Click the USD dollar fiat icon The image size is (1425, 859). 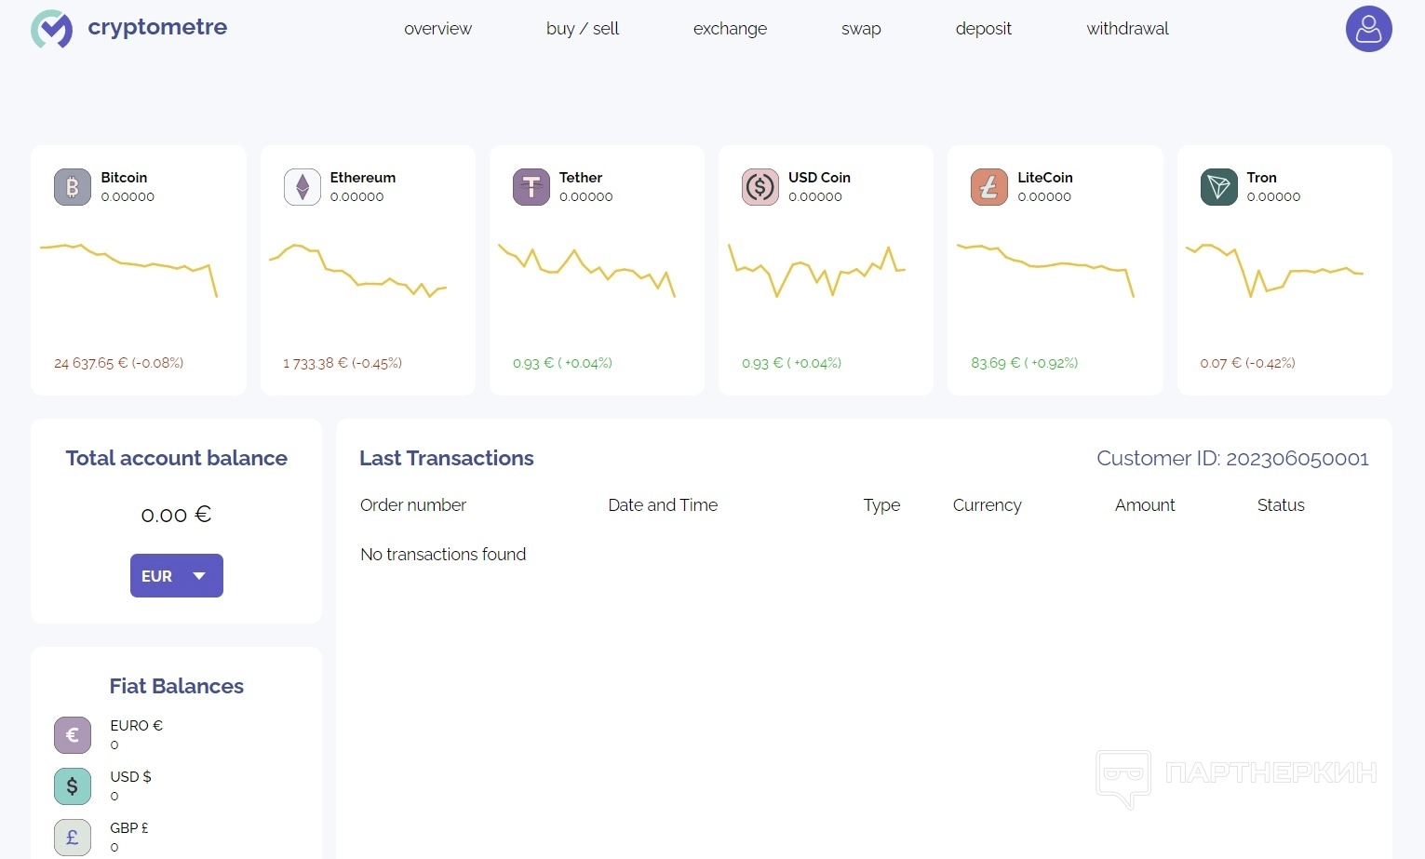coord(73,786)
